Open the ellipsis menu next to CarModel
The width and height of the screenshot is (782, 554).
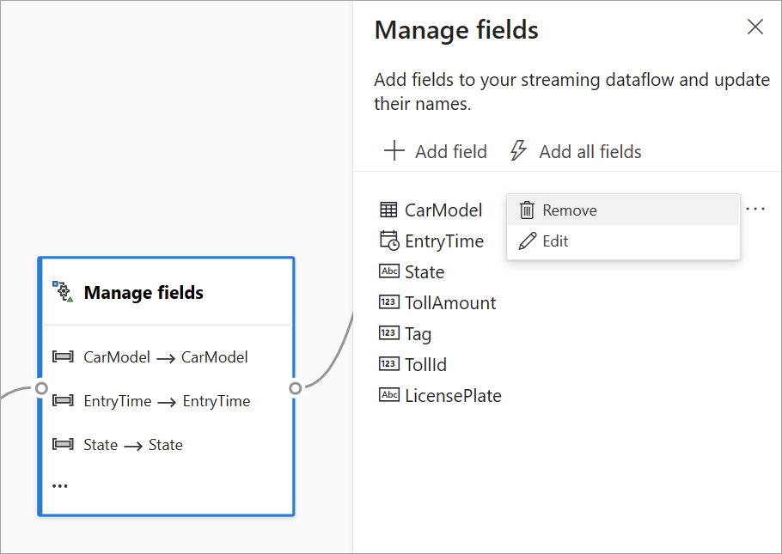[x=755, y=208]
